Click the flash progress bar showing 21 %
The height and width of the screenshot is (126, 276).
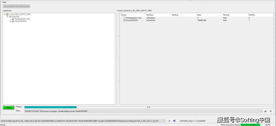(x=148, y=107)
